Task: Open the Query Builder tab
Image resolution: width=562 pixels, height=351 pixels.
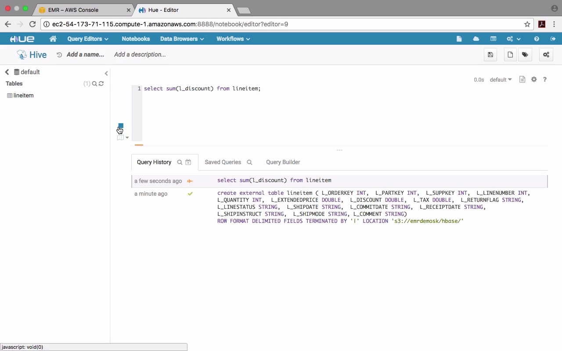Action: coord(283,162)
